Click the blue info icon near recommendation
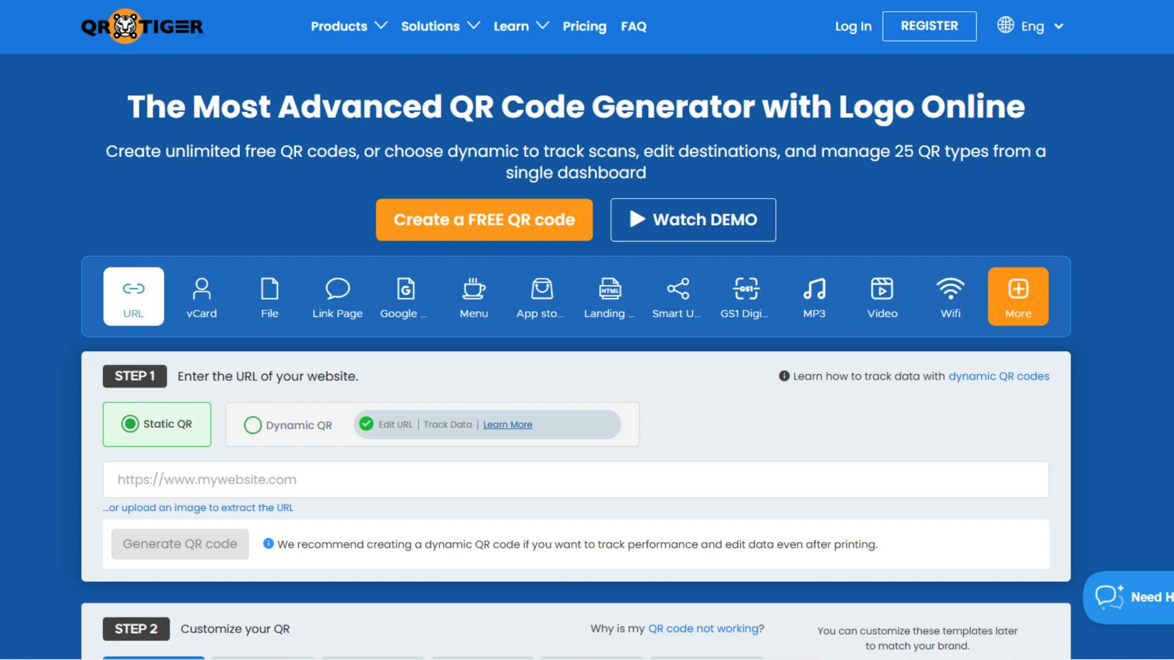This screenshot has width=1174, height=660. [x=268, y=543]
